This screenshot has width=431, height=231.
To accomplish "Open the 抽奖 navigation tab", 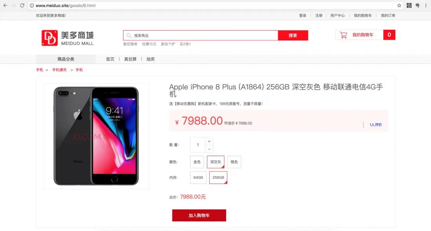I will pos(150,59).
